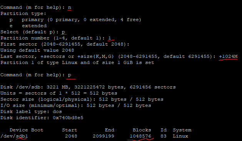The width and height of the screenshot is (242, 141).
Task: Click the 'Partition number (1-4, default 1)' line
Action: (x=56, y=38)
